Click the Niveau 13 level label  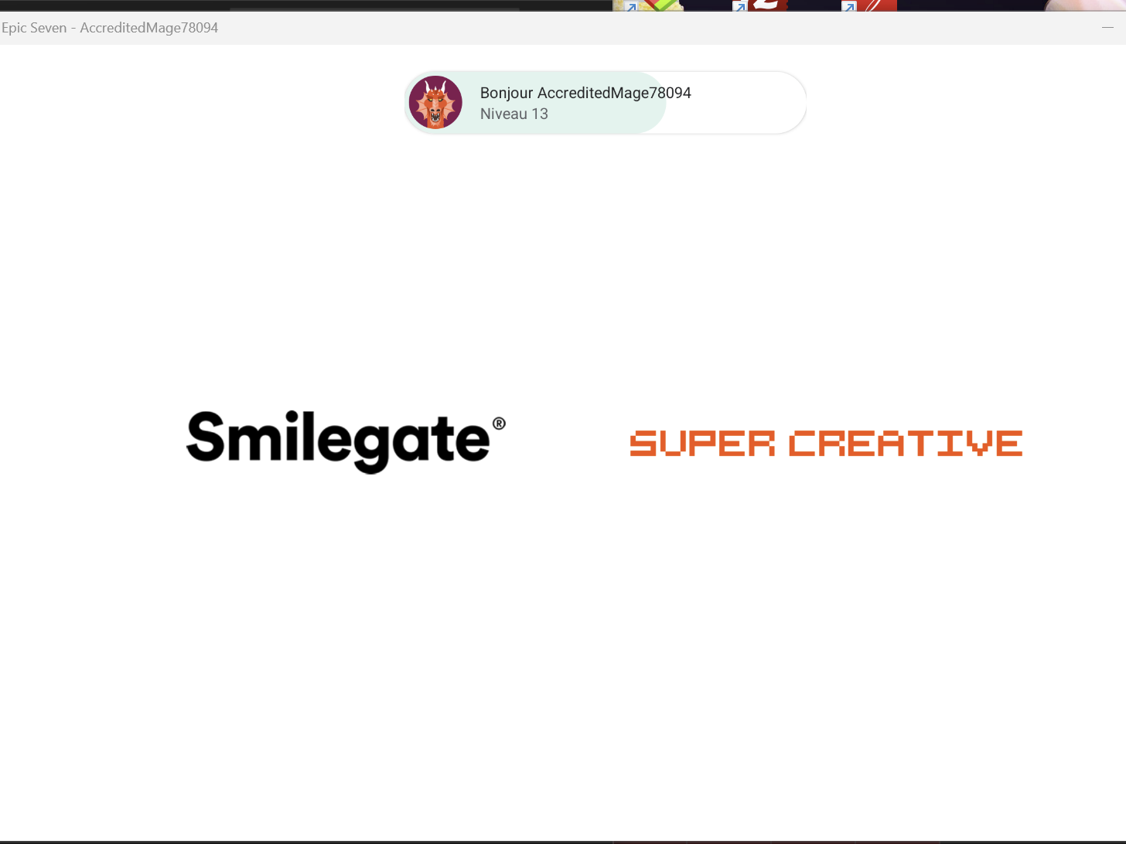[x=514, y=114]
